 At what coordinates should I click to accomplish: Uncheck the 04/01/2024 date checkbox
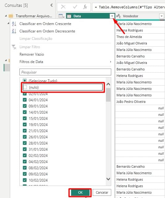[x=25, y=100]
